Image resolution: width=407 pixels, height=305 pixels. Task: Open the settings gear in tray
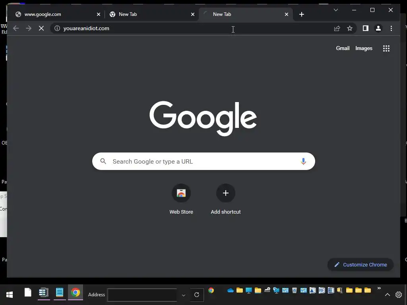coord(398,295)
